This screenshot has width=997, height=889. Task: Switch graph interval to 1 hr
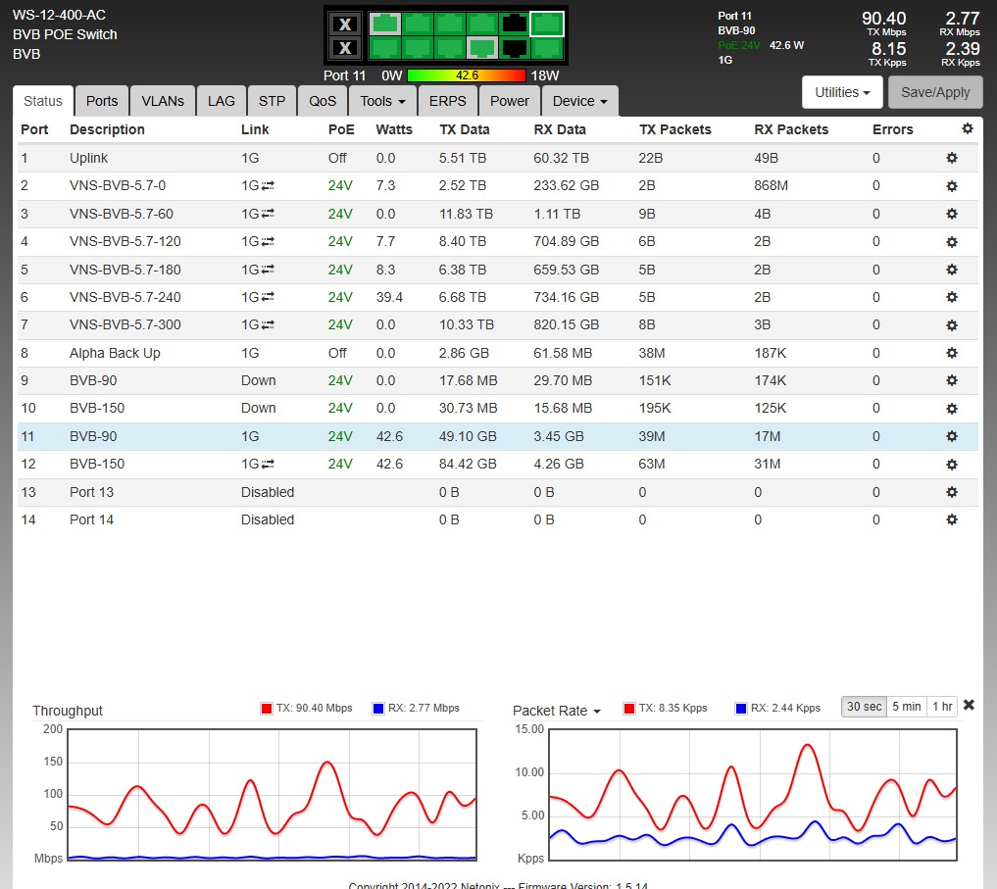[x=942, y=707]
